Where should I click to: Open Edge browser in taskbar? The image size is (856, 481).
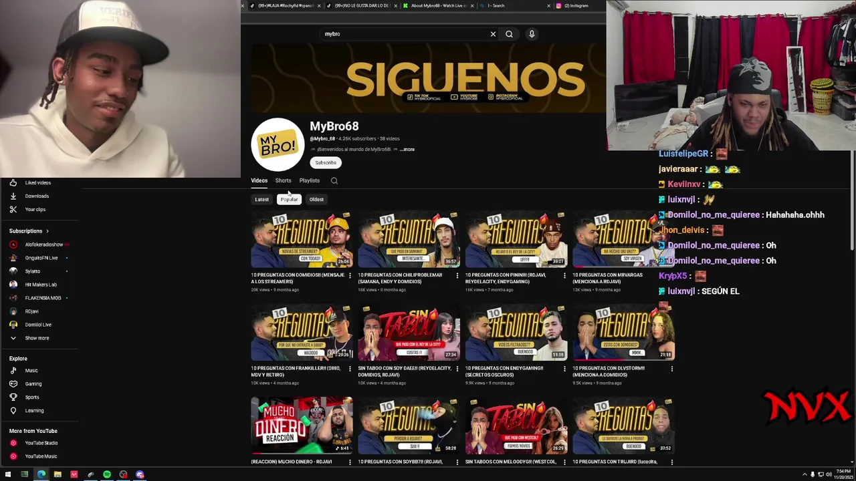(x=41, y=474)
